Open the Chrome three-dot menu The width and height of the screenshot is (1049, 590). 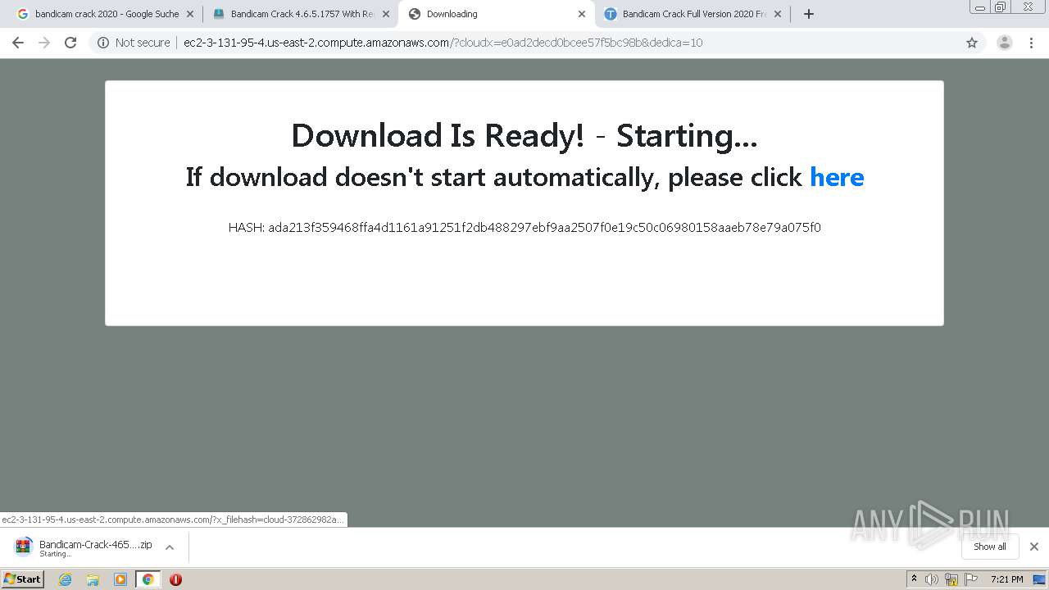coord(1032,43)
